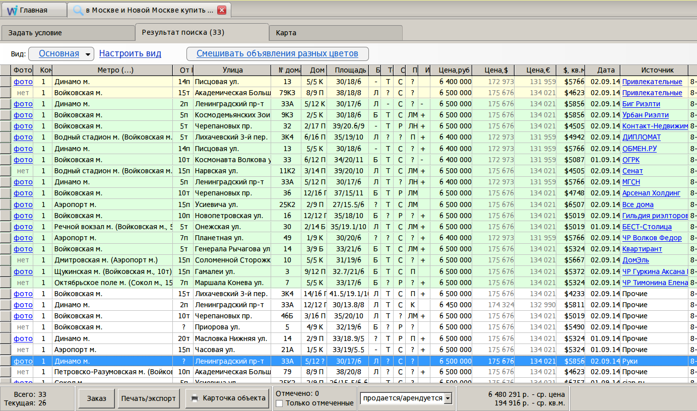Open фото link for Урбан Риэлти listing
The width and height of the screenshot is (697, 411).
click(x=23, y=115)
